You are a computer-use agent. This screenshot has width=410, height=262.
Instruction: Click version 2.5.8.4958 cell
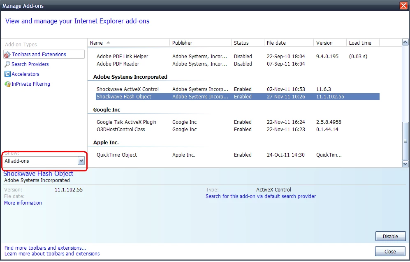329,122
